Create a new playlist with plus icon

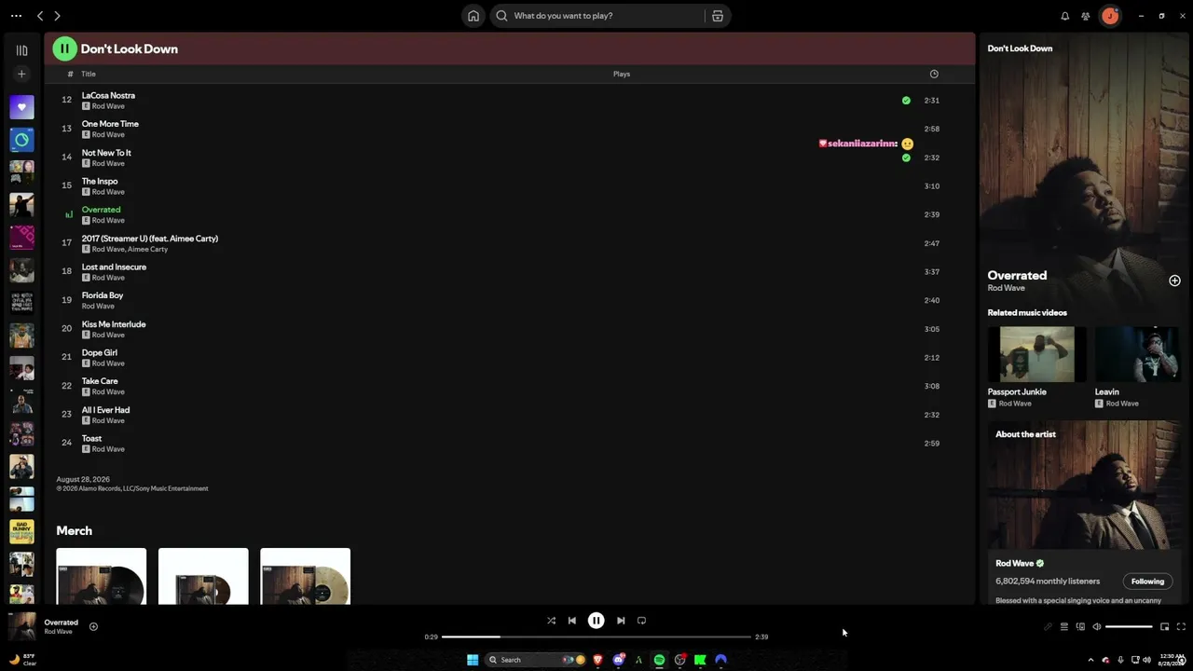pyautogui.click(x=21, y=74)
